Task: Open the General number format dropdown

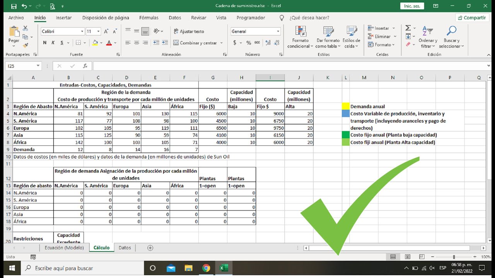Action: pyautogui.click(x=278, y=32)
